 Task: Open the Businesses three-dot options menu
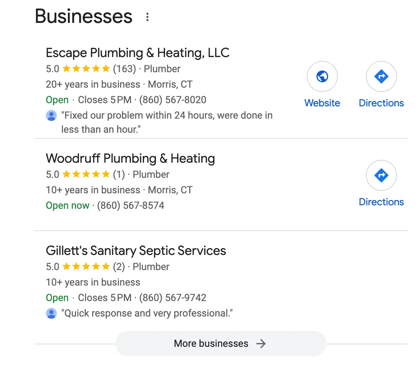147,17
